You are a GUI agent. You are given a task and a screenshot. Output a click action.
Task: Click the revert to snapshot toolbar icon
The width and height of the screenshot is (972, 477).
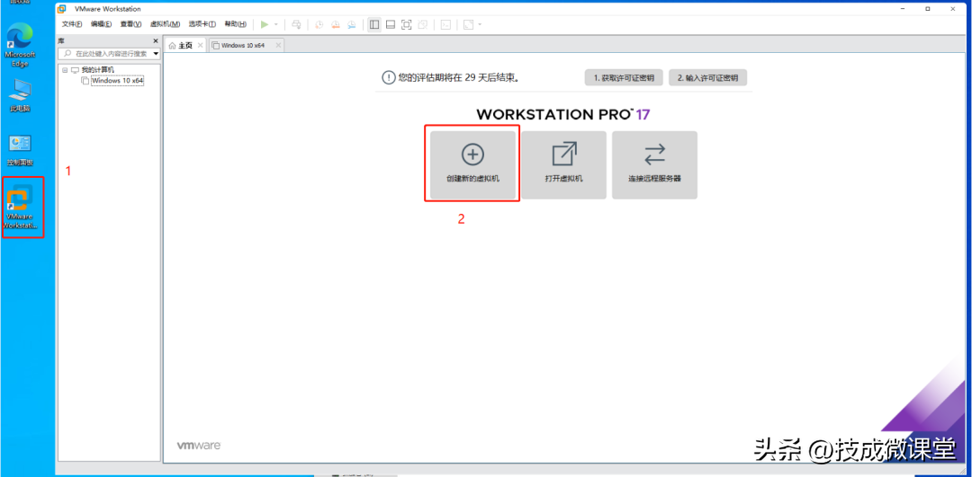336,25
